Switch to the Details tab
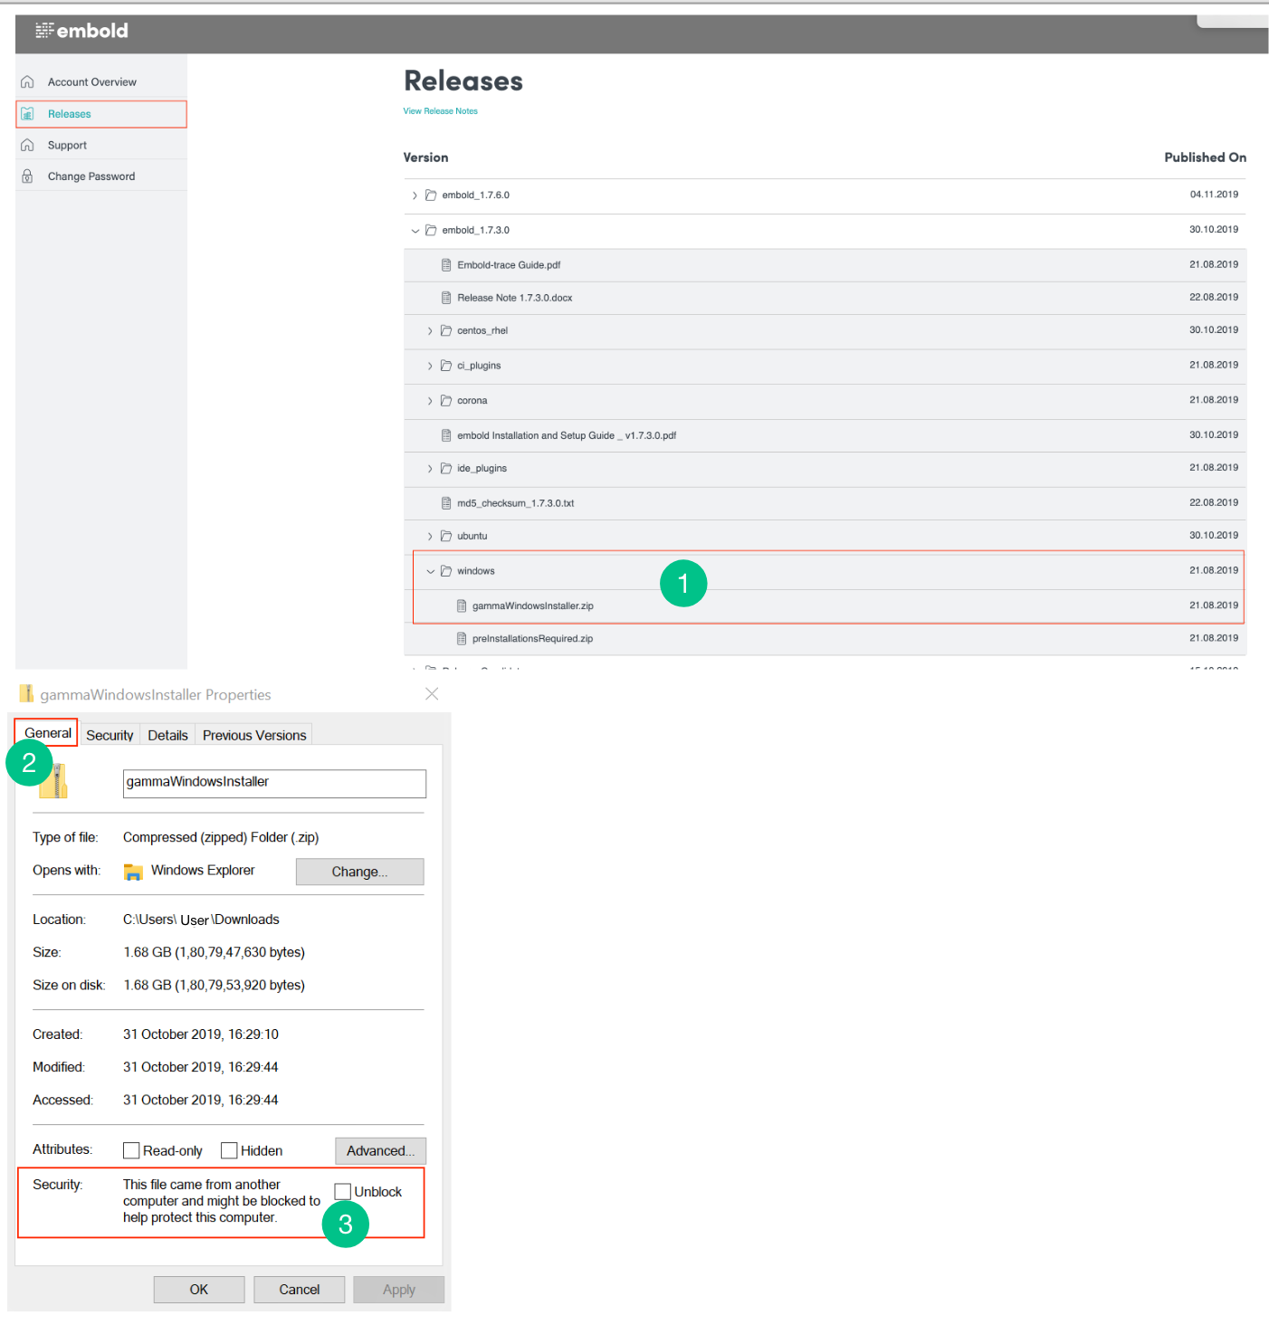This screenshot has height=1325, width=1269. point(168,735)
